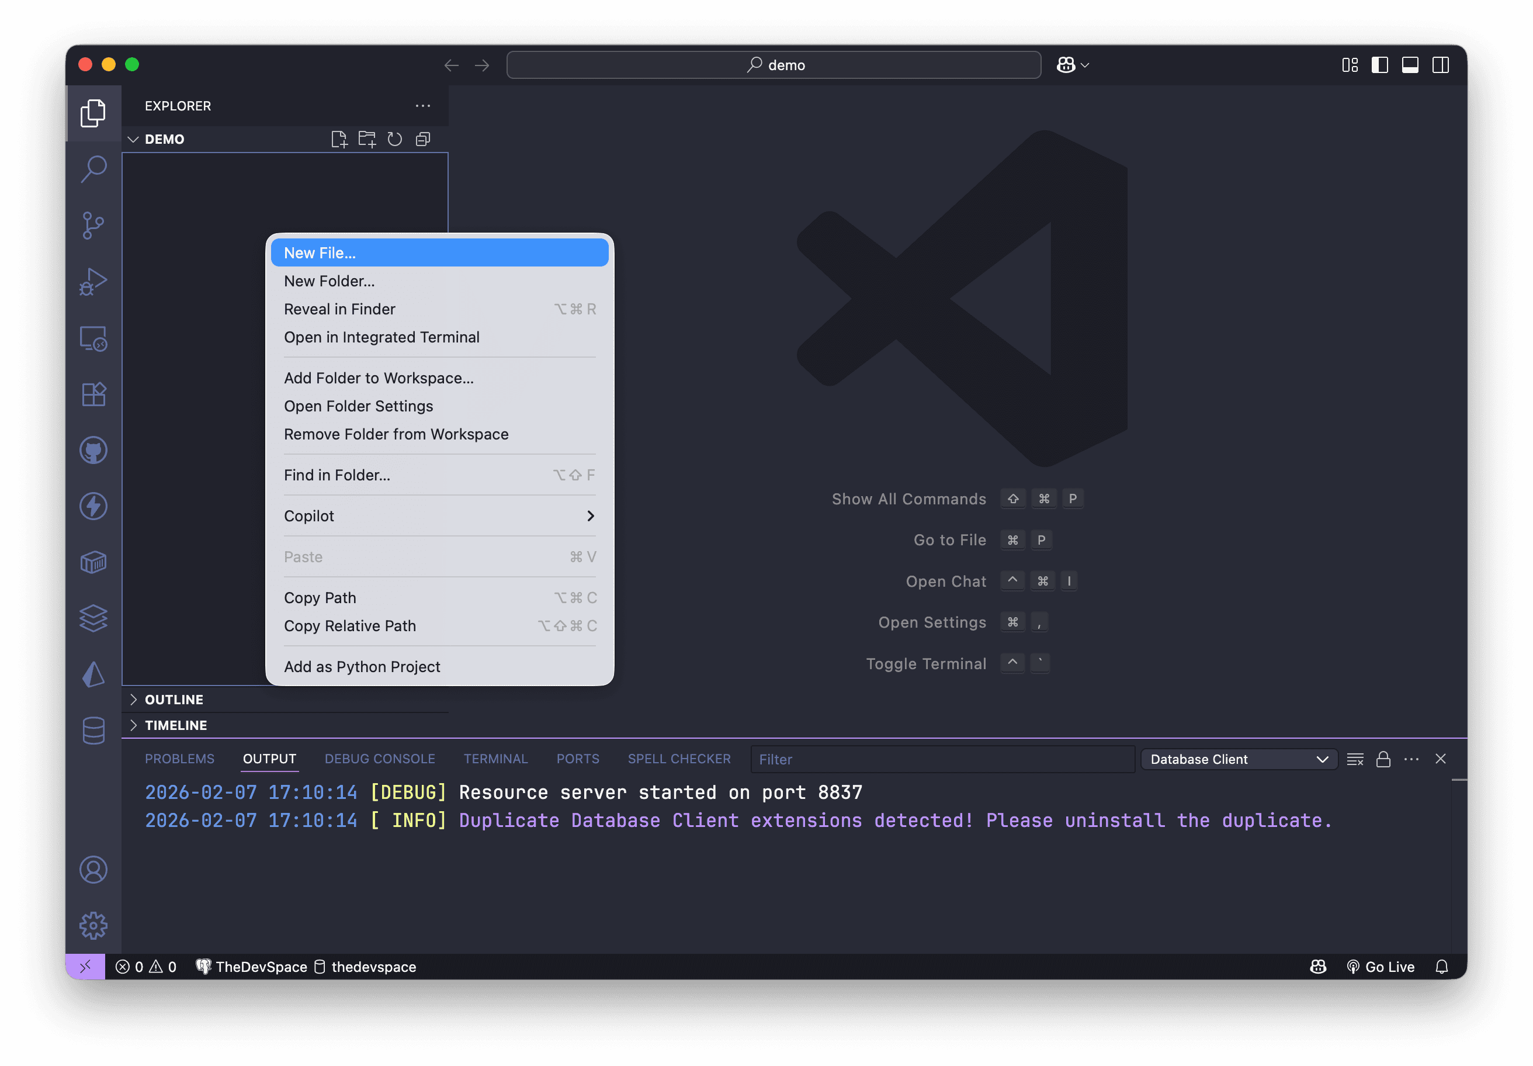Open the Extensions view
The height and width of the screenshot is (1066, 1533).
(93, 394)
